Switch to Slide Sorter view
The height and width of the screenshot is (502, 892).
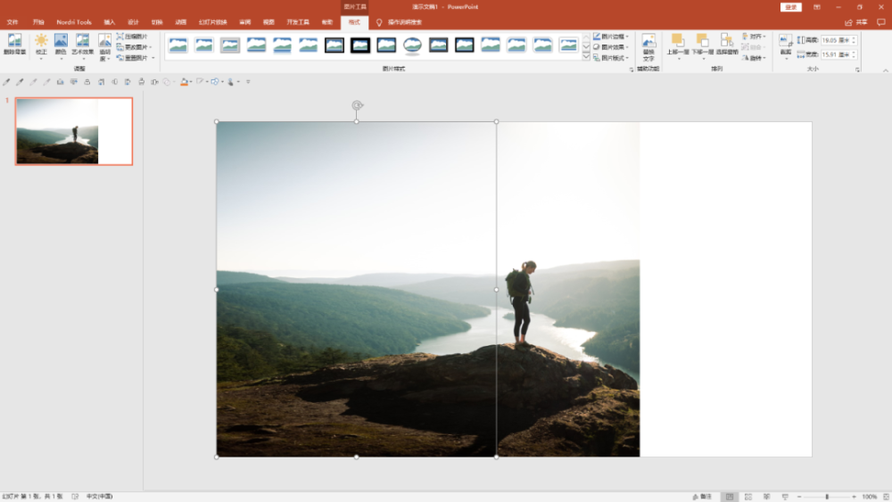point(748,497)
